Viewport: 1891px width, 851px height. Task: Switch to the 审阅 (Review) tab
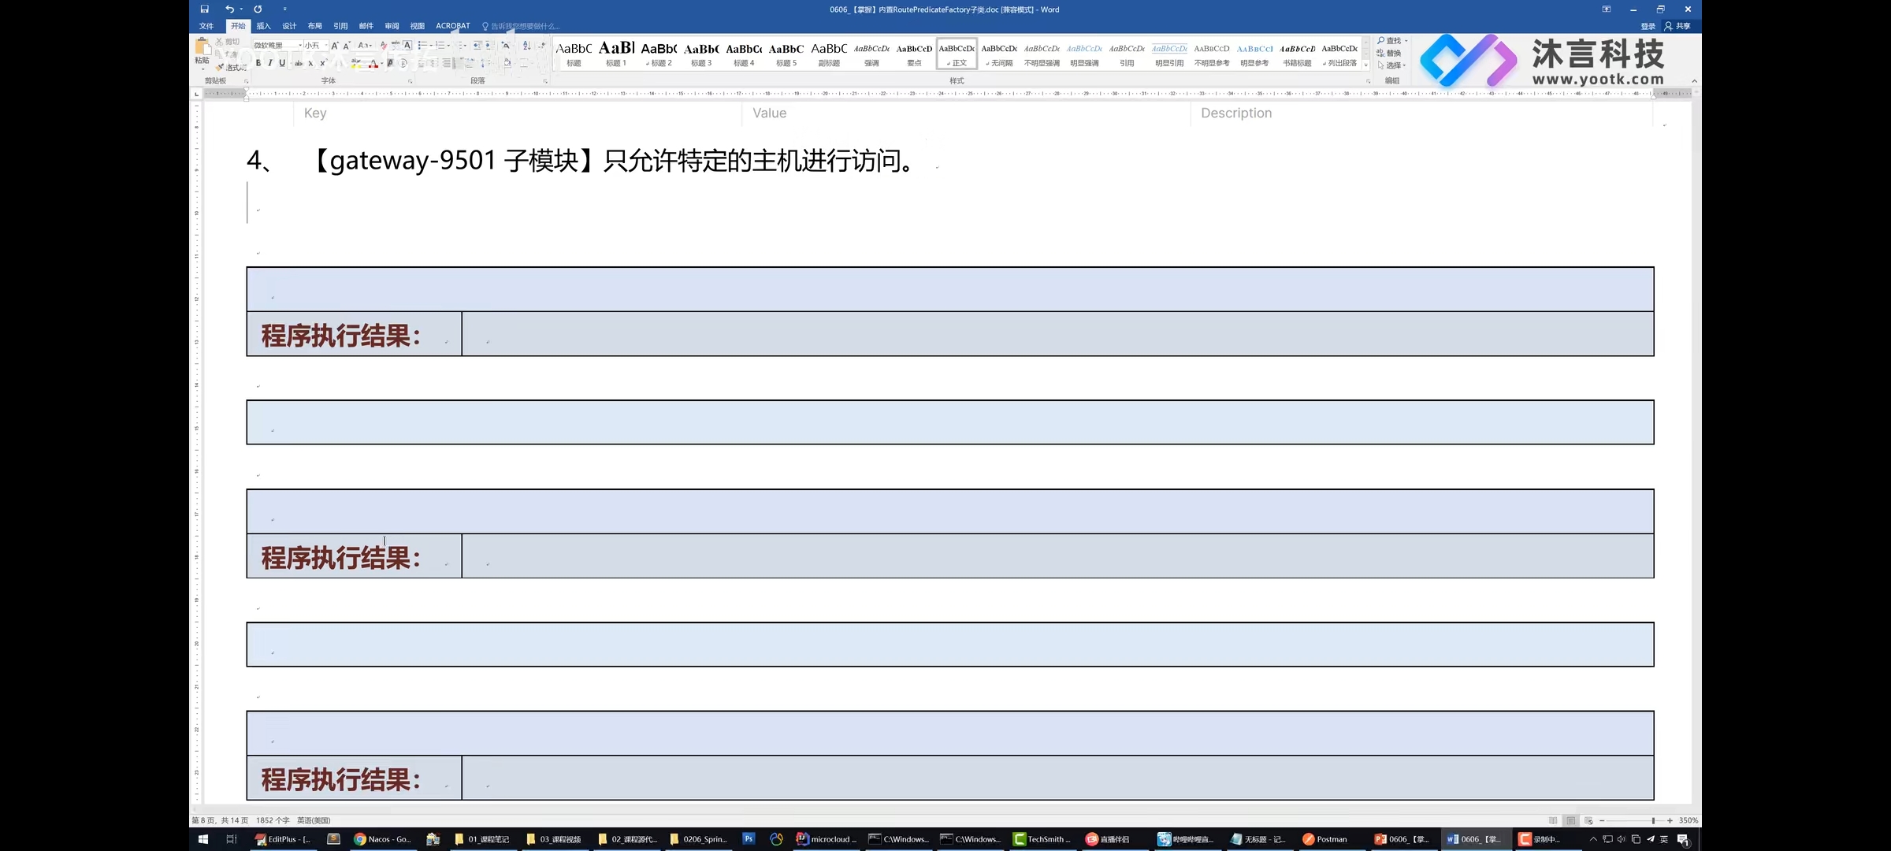pyautogui.click(x=392, y=26)
